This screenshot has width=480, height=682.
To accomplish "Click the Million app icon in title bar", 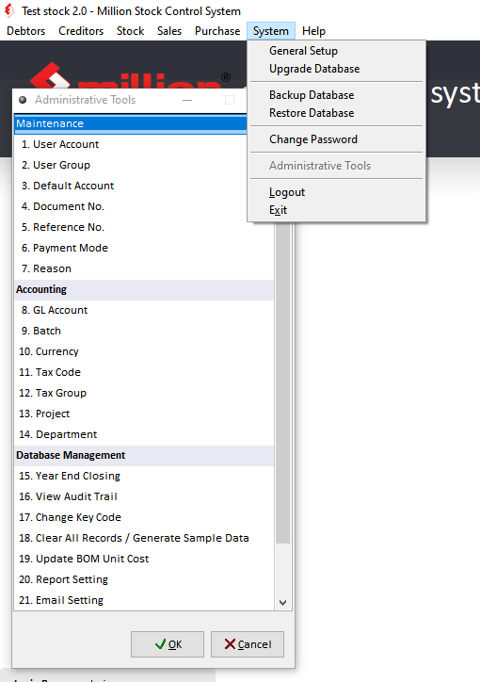I will (8, 10).
